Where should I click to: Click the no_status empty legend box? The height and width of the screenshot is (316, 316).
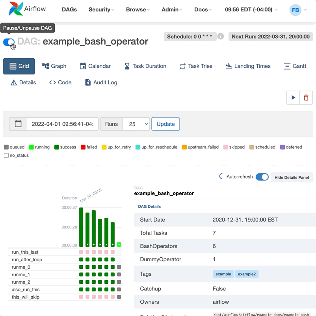pos(6,155)
